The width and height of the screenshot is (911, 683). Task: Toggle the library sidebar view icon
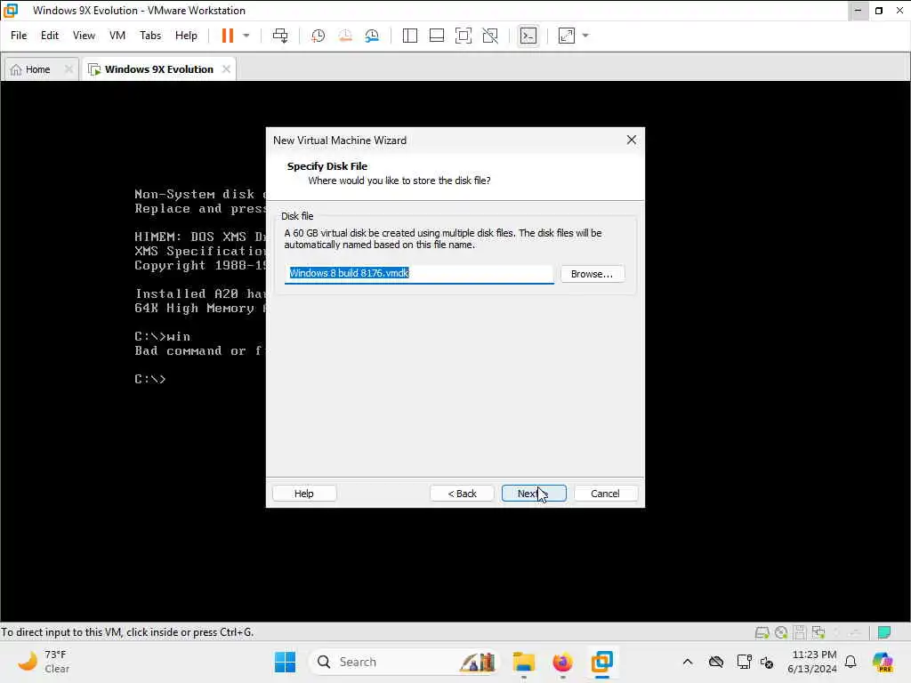[x=409, y=36]
